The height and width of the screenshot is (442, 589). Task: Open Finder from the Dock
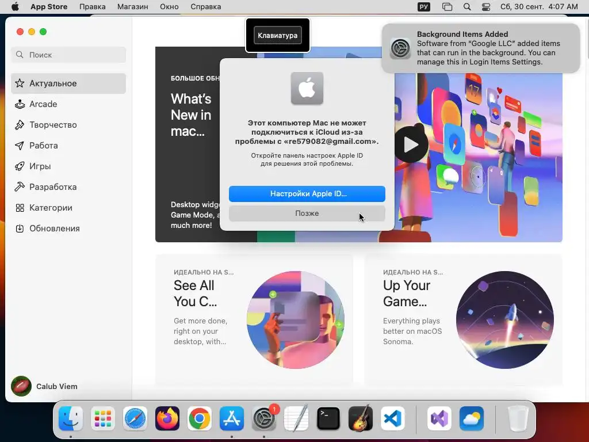pyautogui.click(x=71, y=418)
